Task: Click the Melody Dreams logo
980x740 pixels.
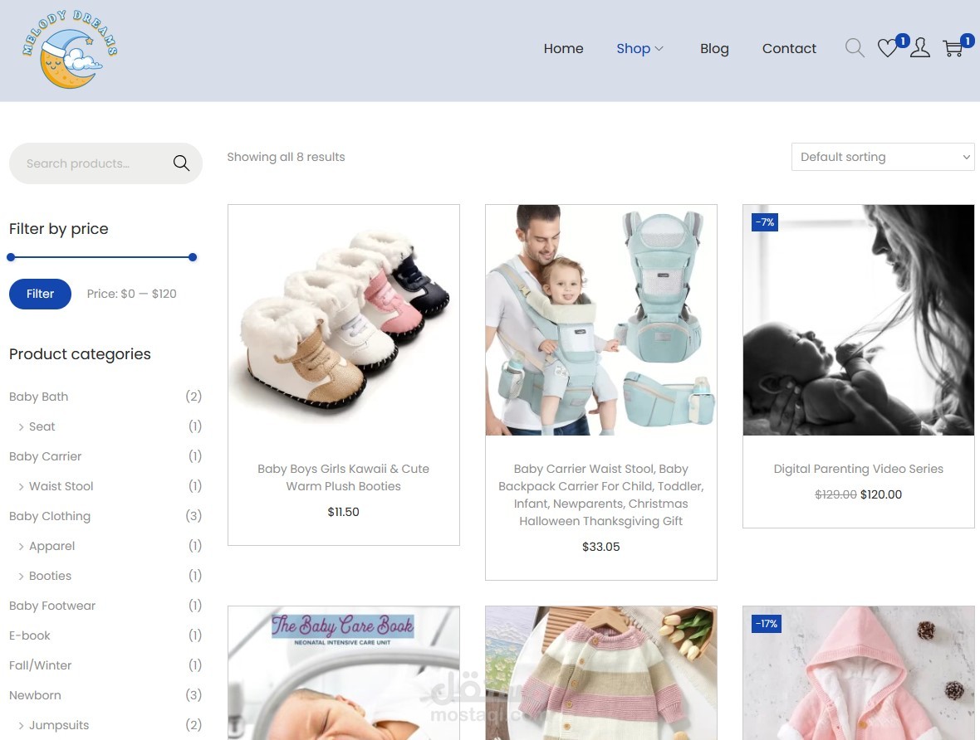Action: [70, 49]
